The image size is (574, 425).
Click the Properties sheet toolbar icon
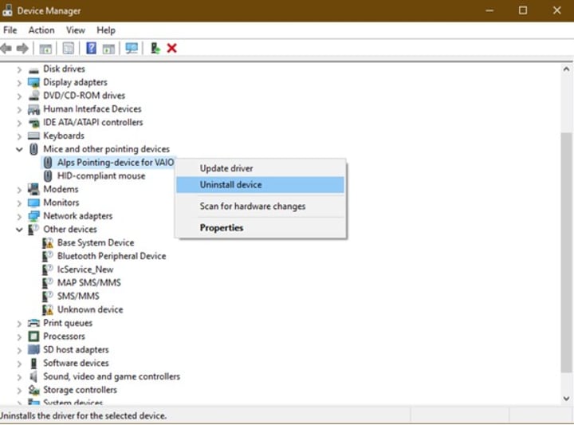[68, 49]
